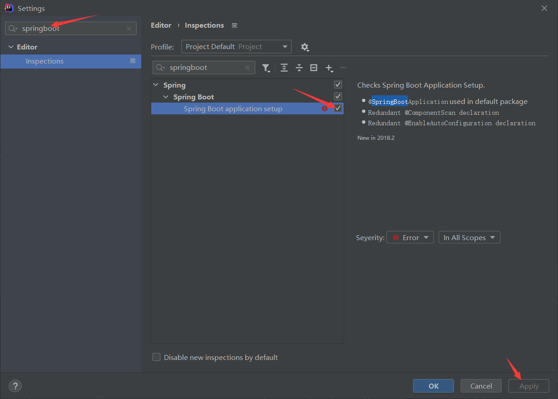
Task: Clear the left settings search field
Action: [x=129, y=29]
